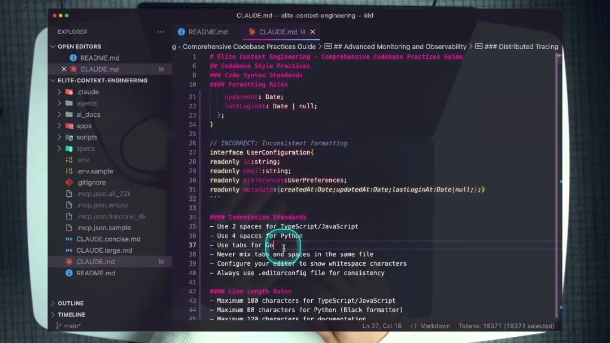Click sticky header Formatting Rules line

(249, 84)
